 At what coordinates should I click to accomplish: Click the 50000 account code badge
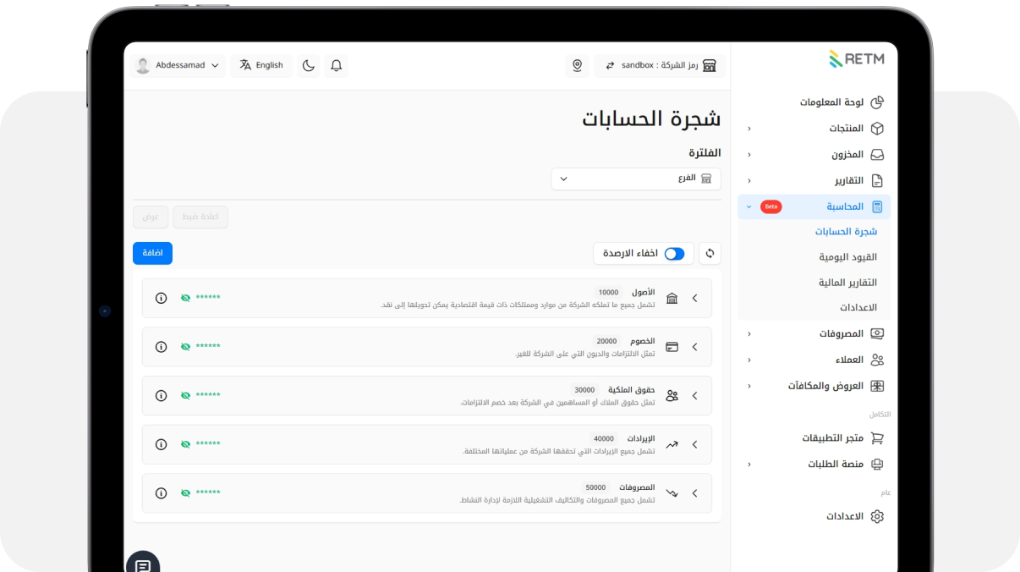pos(596,487)
